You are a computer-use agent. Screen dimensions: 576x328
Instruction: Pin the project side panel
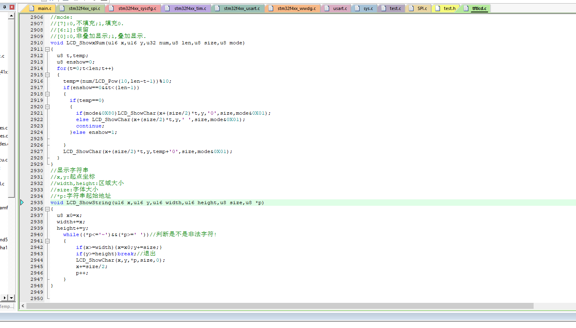point(4,7)
